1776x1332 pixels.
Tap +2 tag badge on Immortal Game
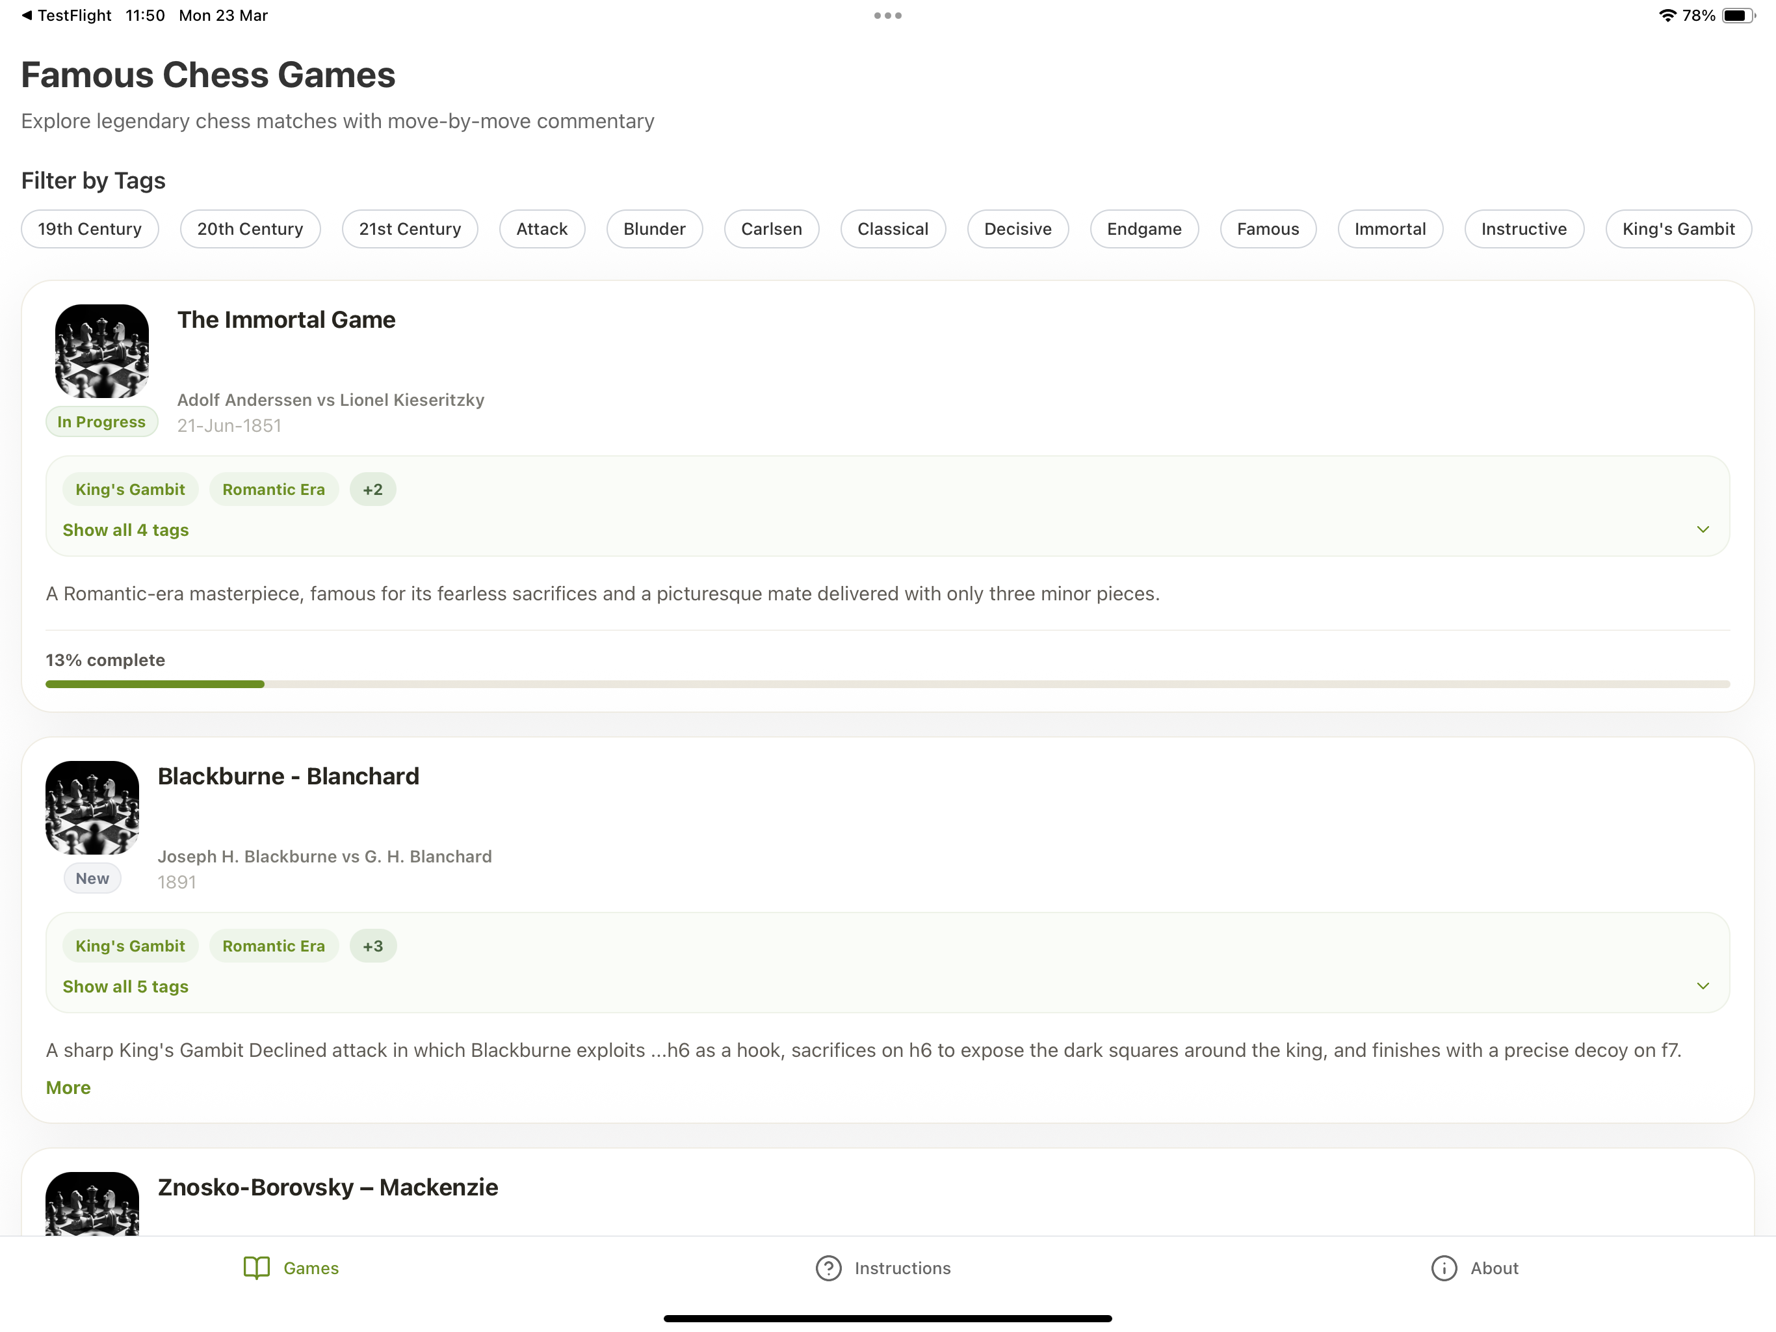[x=372, y=489]
